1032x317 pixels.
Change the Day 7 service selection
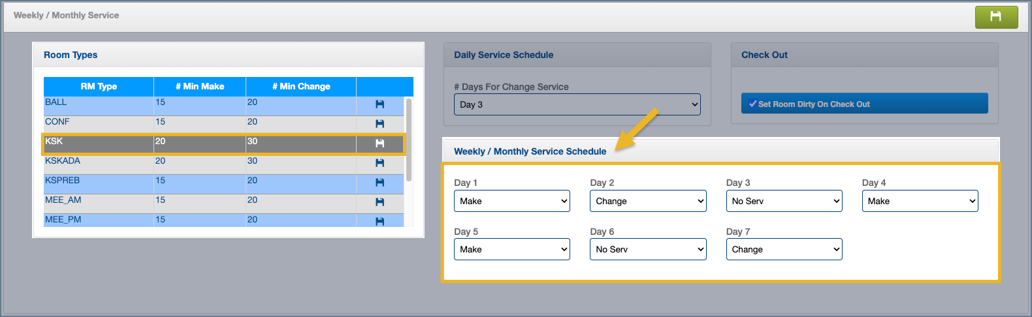pyautogui.click(x=784, y=249)
